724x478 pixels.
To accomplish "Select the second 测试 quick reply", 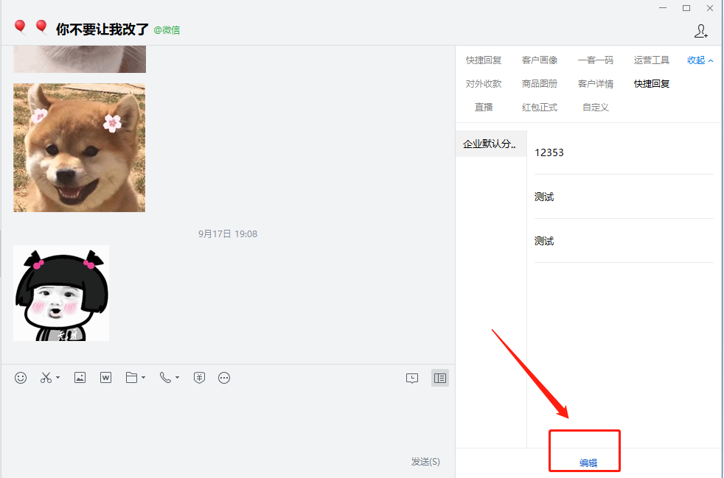I will pos(624,242).
